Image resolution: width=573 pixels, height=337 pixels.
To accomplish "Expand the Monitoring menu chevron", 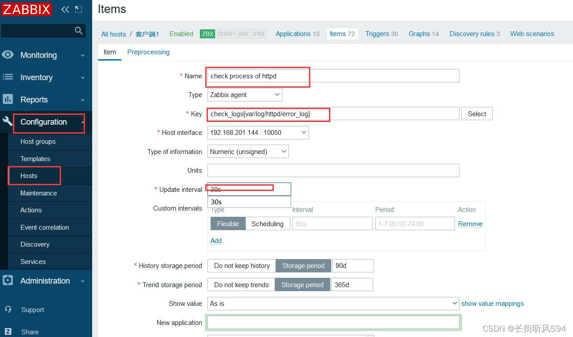I will pyautogui.click(x=82, y=56).
